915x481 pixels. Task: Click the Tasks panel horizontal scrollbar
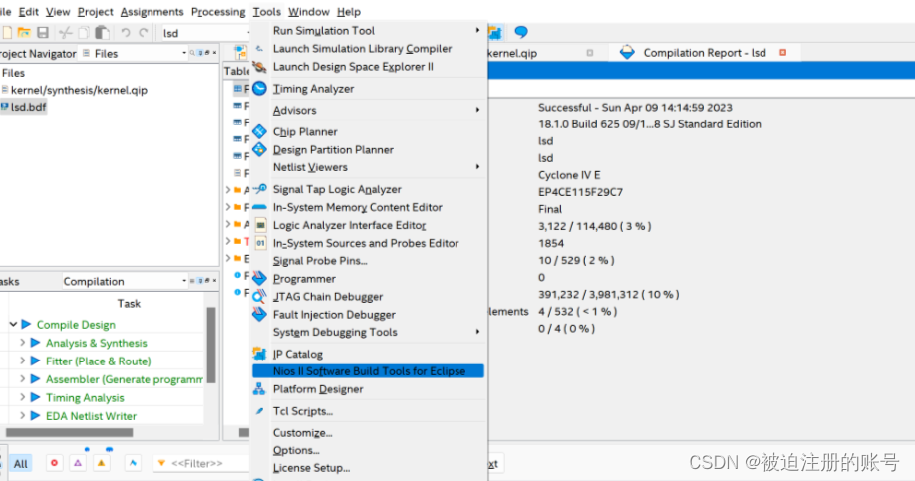(69, 432)
